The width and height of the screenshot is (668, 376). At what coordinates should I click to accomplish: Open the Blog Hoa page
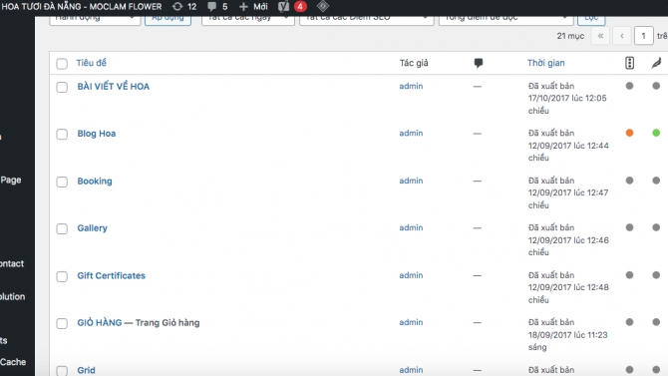click(x=97, y=134)
